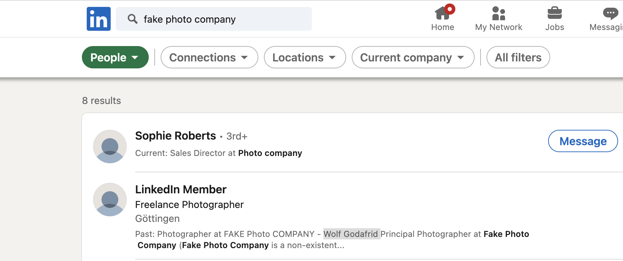
Task: Click the search magnifier icon
Action: tap(132, 19)
